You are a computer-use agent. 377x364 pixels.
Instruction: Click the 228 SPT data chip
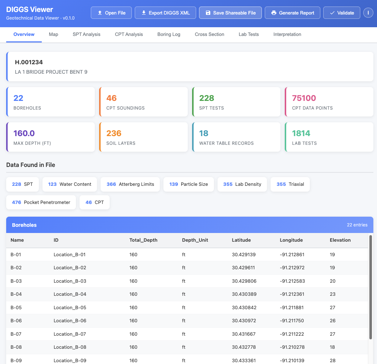tap(23, 184)
